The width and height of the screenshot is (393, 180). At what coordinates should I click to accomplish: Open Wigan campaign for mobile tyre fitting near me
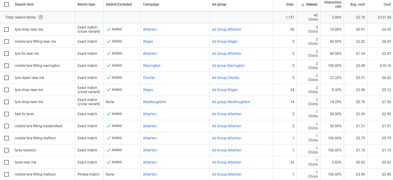point(148,42)
